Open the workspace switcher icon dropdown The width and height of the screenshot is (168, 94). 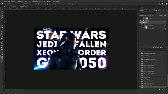coord(163,4)
